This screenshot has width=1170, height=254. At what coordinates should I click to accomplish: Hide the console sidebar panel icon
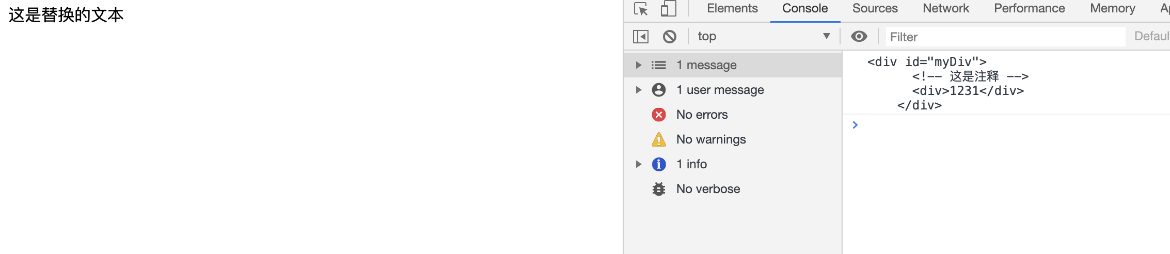point(641,37)
